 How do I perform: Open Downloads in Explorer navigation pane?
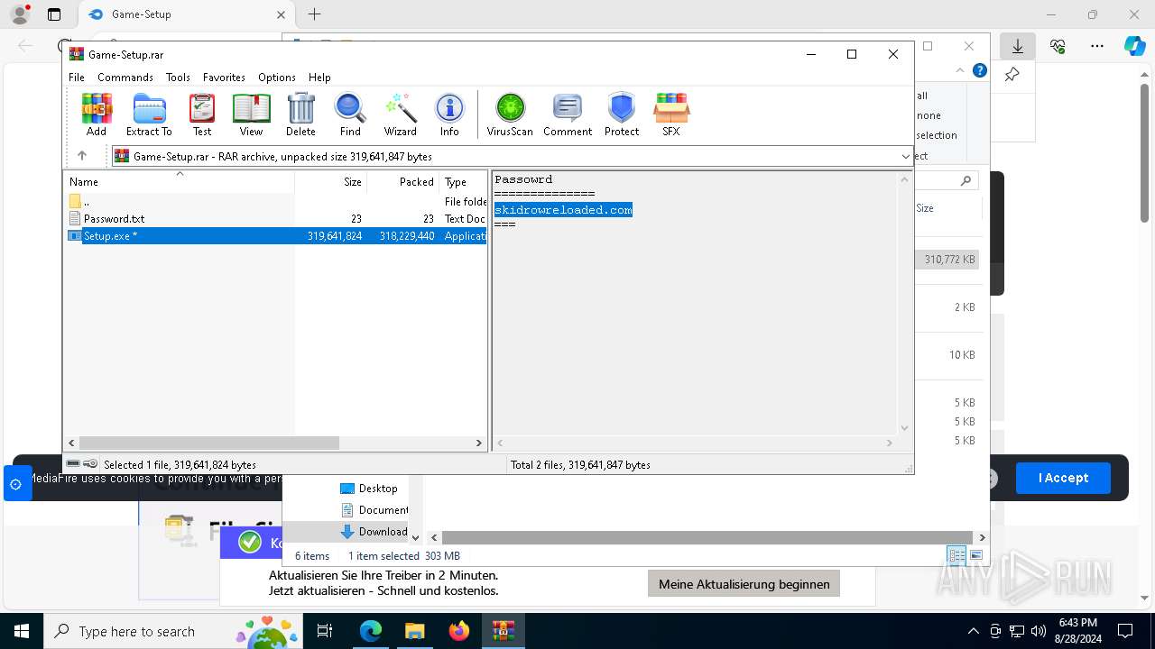click(x=374, y=532)
